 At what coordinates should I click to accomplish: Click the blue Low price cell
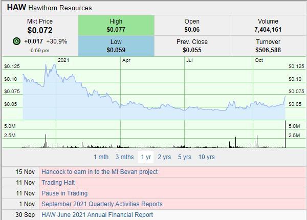click(x=116, y=46)
